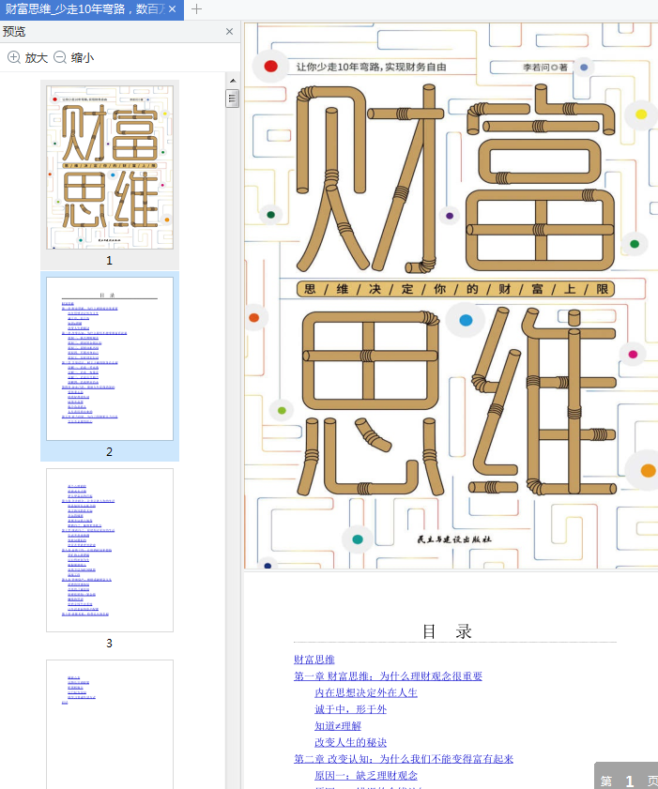Open a new tab with the plus icon
This screenshot has width=658, height=789.
tap(197, 9)
